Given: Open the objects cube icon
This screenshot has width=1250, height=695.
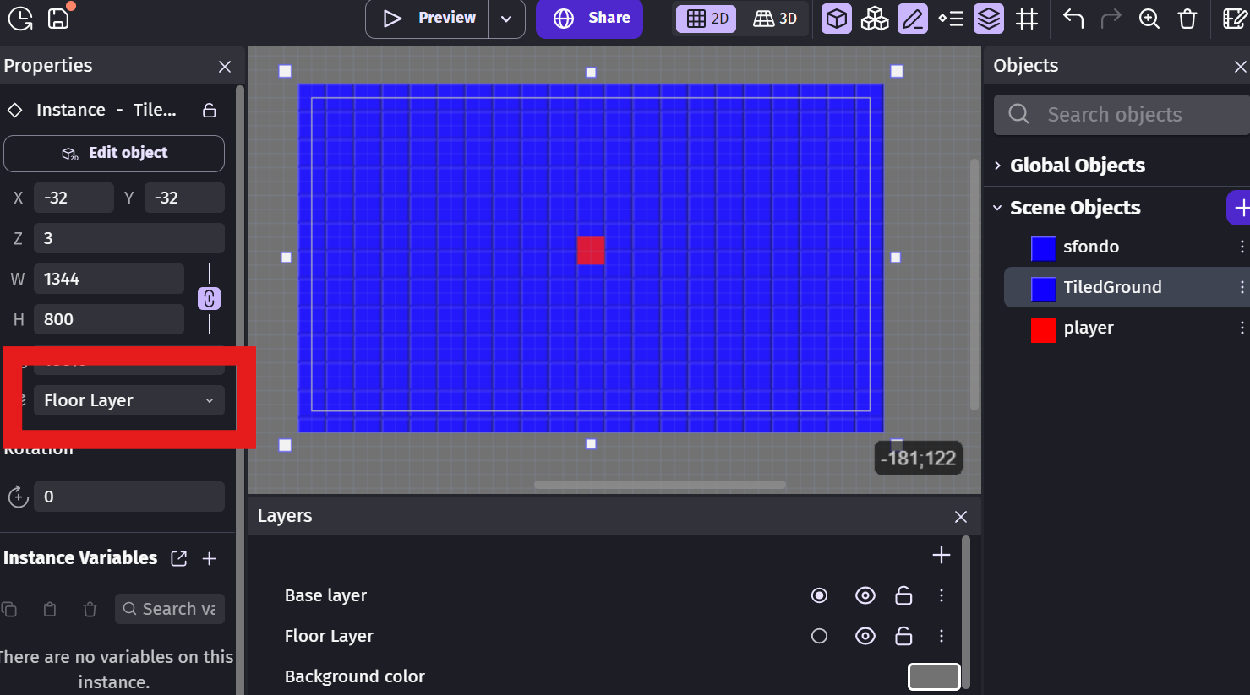Looking at the screenshot, I should coord(836,19).
